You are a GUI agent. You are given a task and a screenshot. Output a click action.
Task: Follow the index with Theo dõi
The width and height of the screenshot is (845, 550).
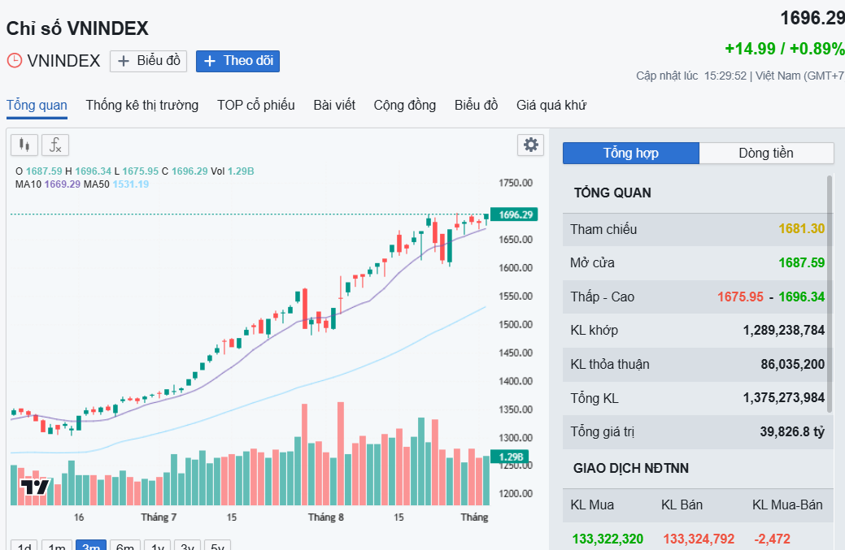237,61
